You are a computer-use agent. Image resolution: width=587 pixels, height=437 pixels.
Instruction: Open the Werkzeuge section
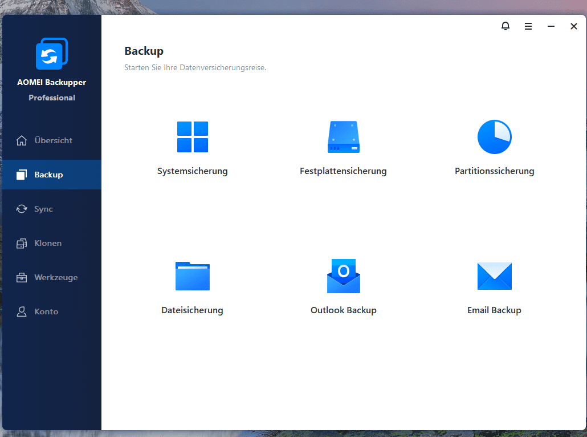tap(52, 277)
